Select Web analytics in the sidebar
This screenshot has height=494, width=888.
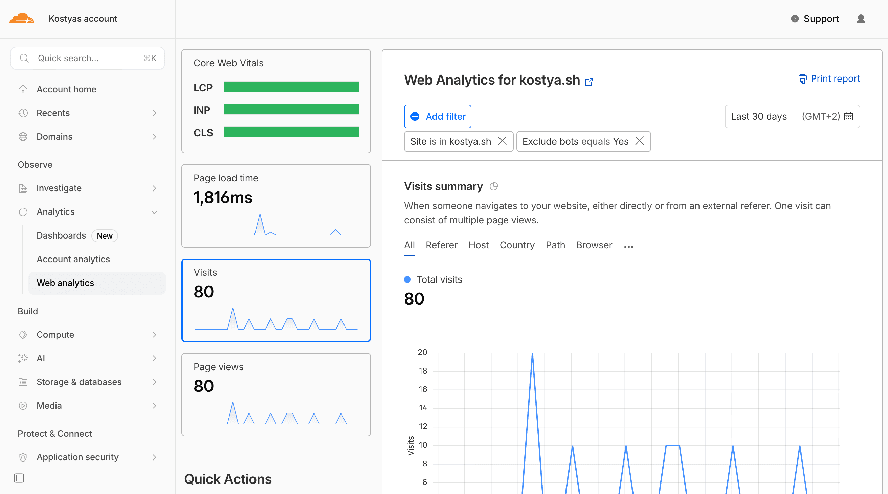click(x=97, y=283)
